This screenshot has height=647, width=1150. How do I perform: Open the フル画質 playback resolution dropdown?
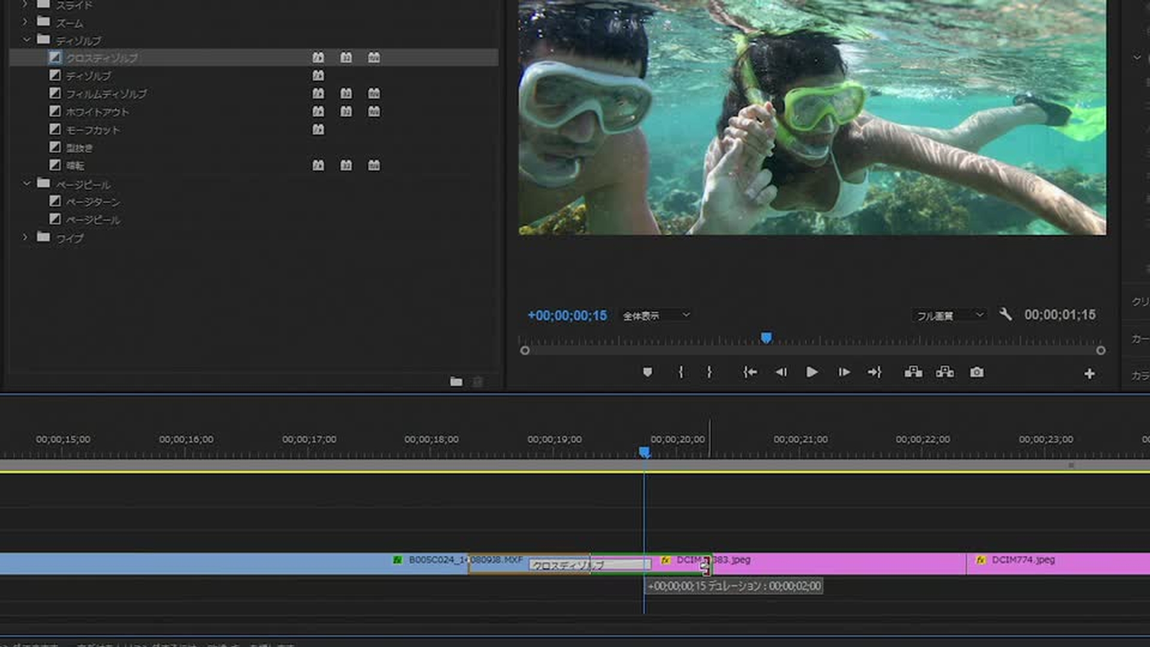click(x=950, y=315)
